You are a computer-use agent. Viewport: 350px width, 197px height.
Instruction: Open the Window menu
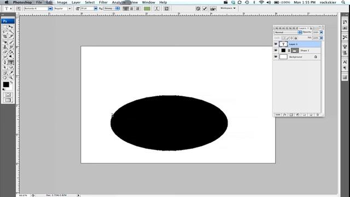click(x=148, y=2)
